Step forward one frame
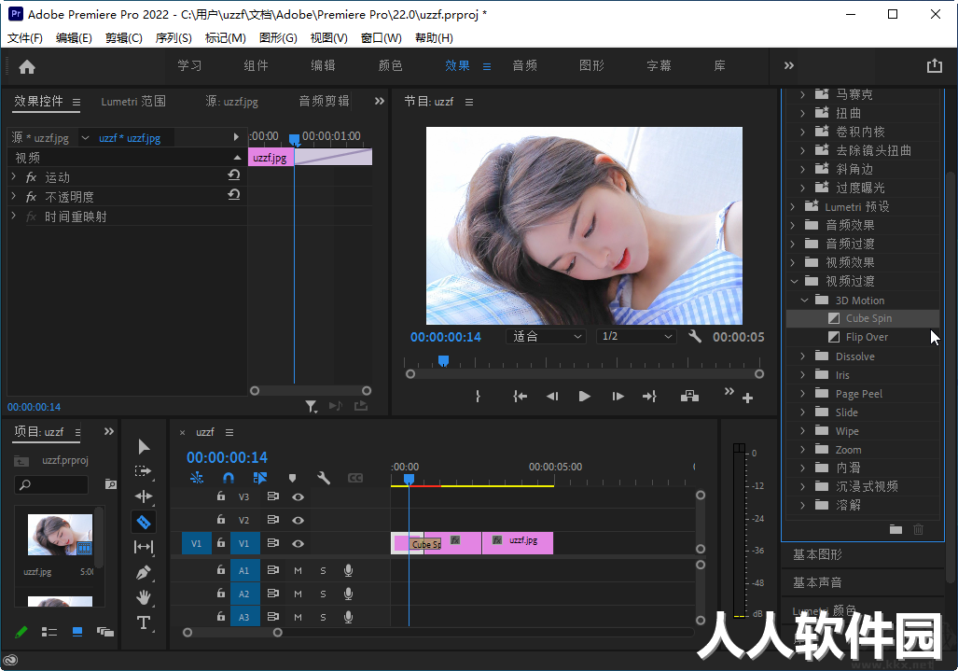958x671 pixels. click(x=618, y=397)
